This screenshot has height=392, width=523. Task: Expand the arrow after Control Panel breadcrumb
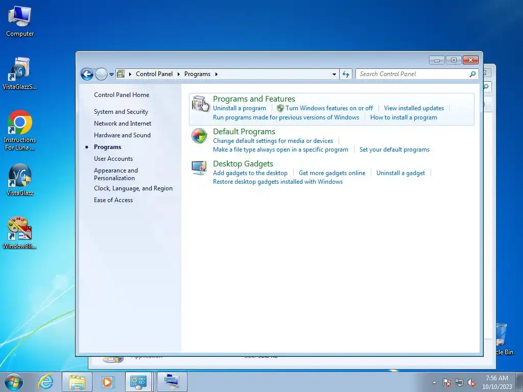(178, 74)
